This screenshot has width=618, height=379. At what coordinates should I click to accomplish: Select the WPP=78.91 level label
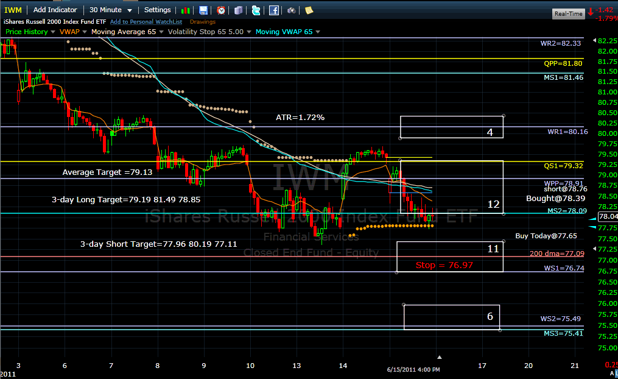point(564,183)
